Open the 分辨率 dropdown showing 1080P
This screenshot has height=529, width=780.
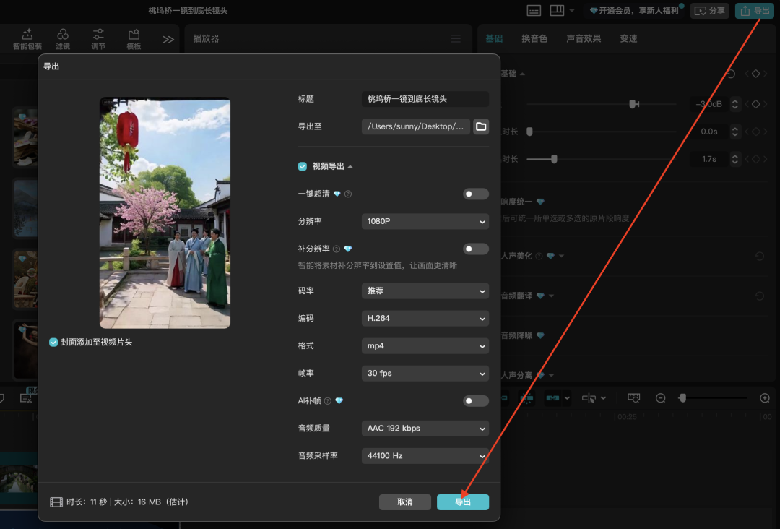click(x=425, y=221)
